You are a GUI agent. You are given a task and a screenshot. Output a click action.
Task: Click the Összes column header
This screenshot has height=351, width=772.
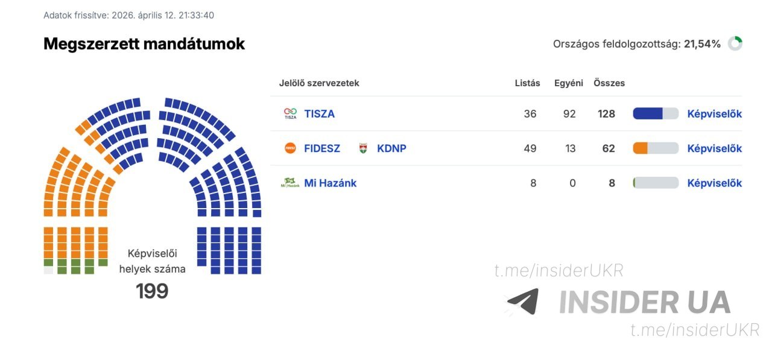tap(609, 83)
